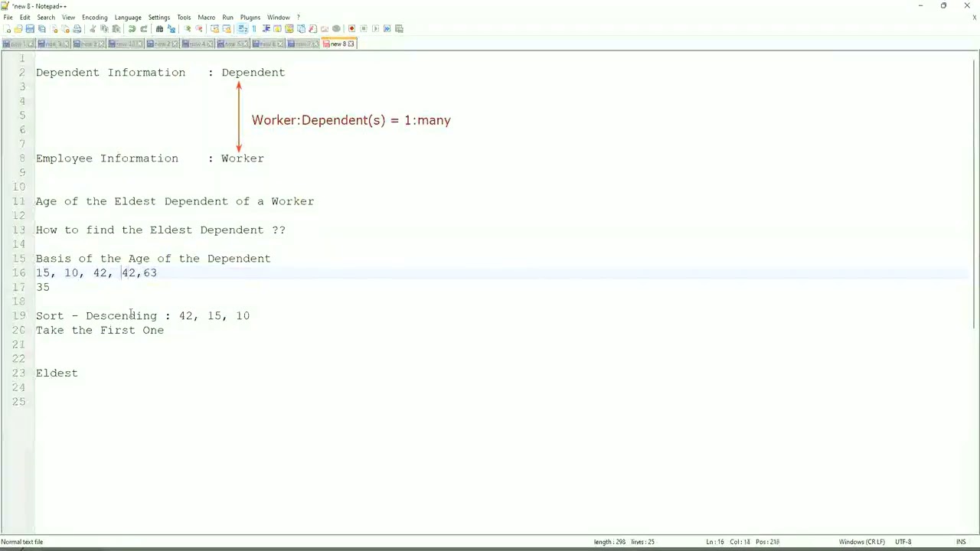Viewport: 980px width, 551px height.
Task: Open Find with the binoculars icon
Action: click(159, 29)
